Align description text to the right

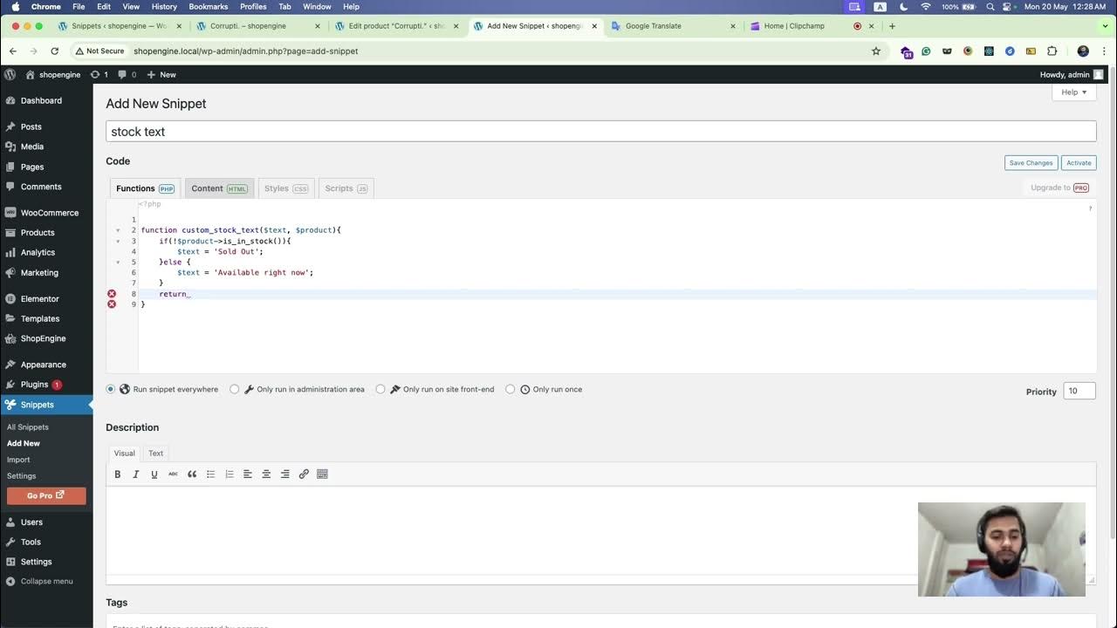tap(284, 474)
